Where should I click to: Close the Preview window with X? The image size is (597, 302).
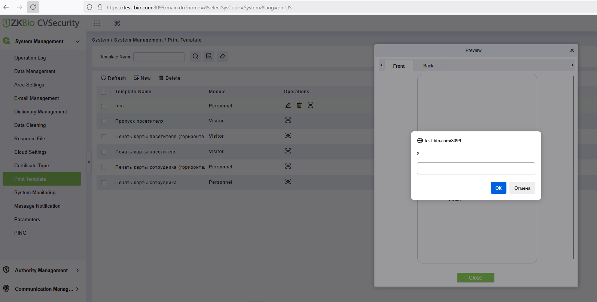point(572,50)
